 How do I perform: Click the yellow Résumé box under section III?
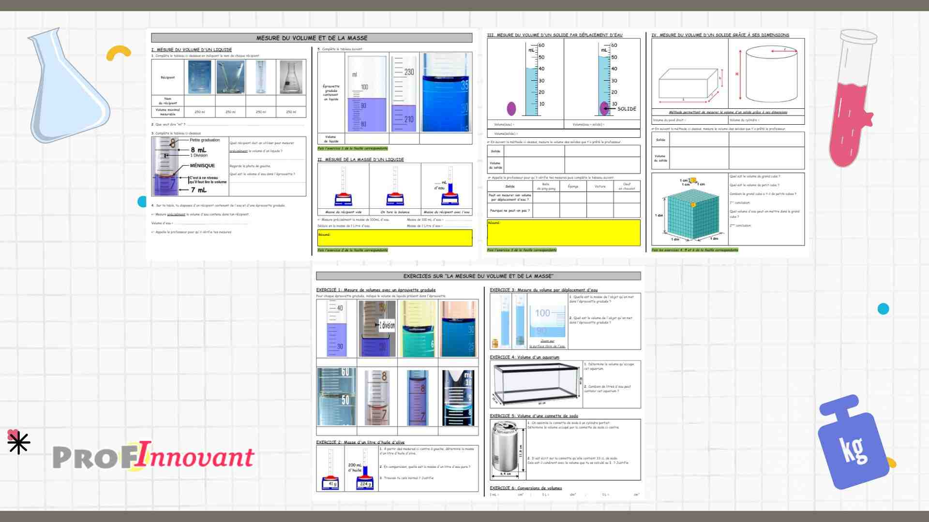point(564,233)
